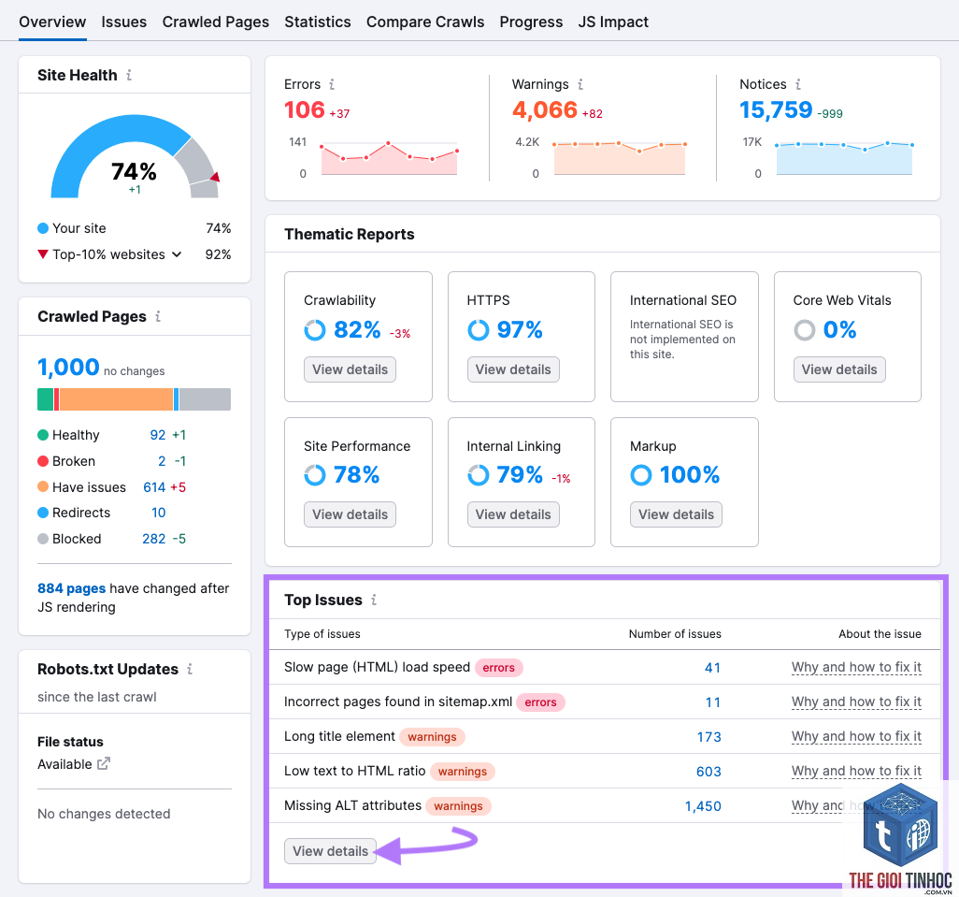Open 1,450 missing ALT attribute issues
Screen dimensions: 959x897
[x=703, y=806]
